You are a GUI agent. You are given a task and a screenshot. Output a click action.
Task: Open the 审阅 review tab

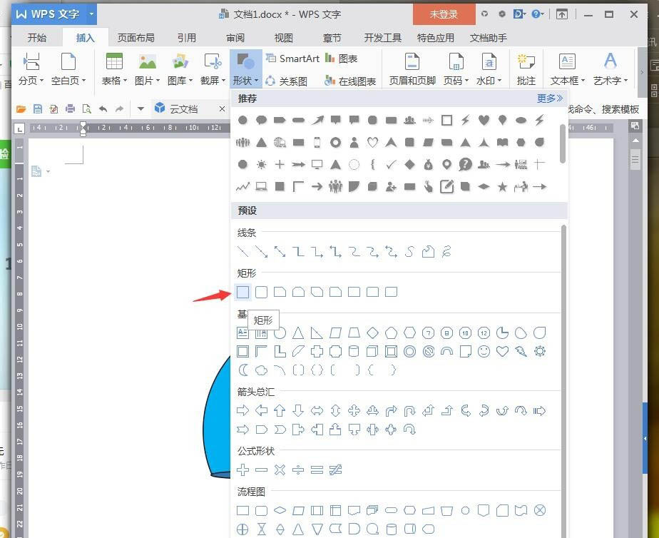pos(235,38)
